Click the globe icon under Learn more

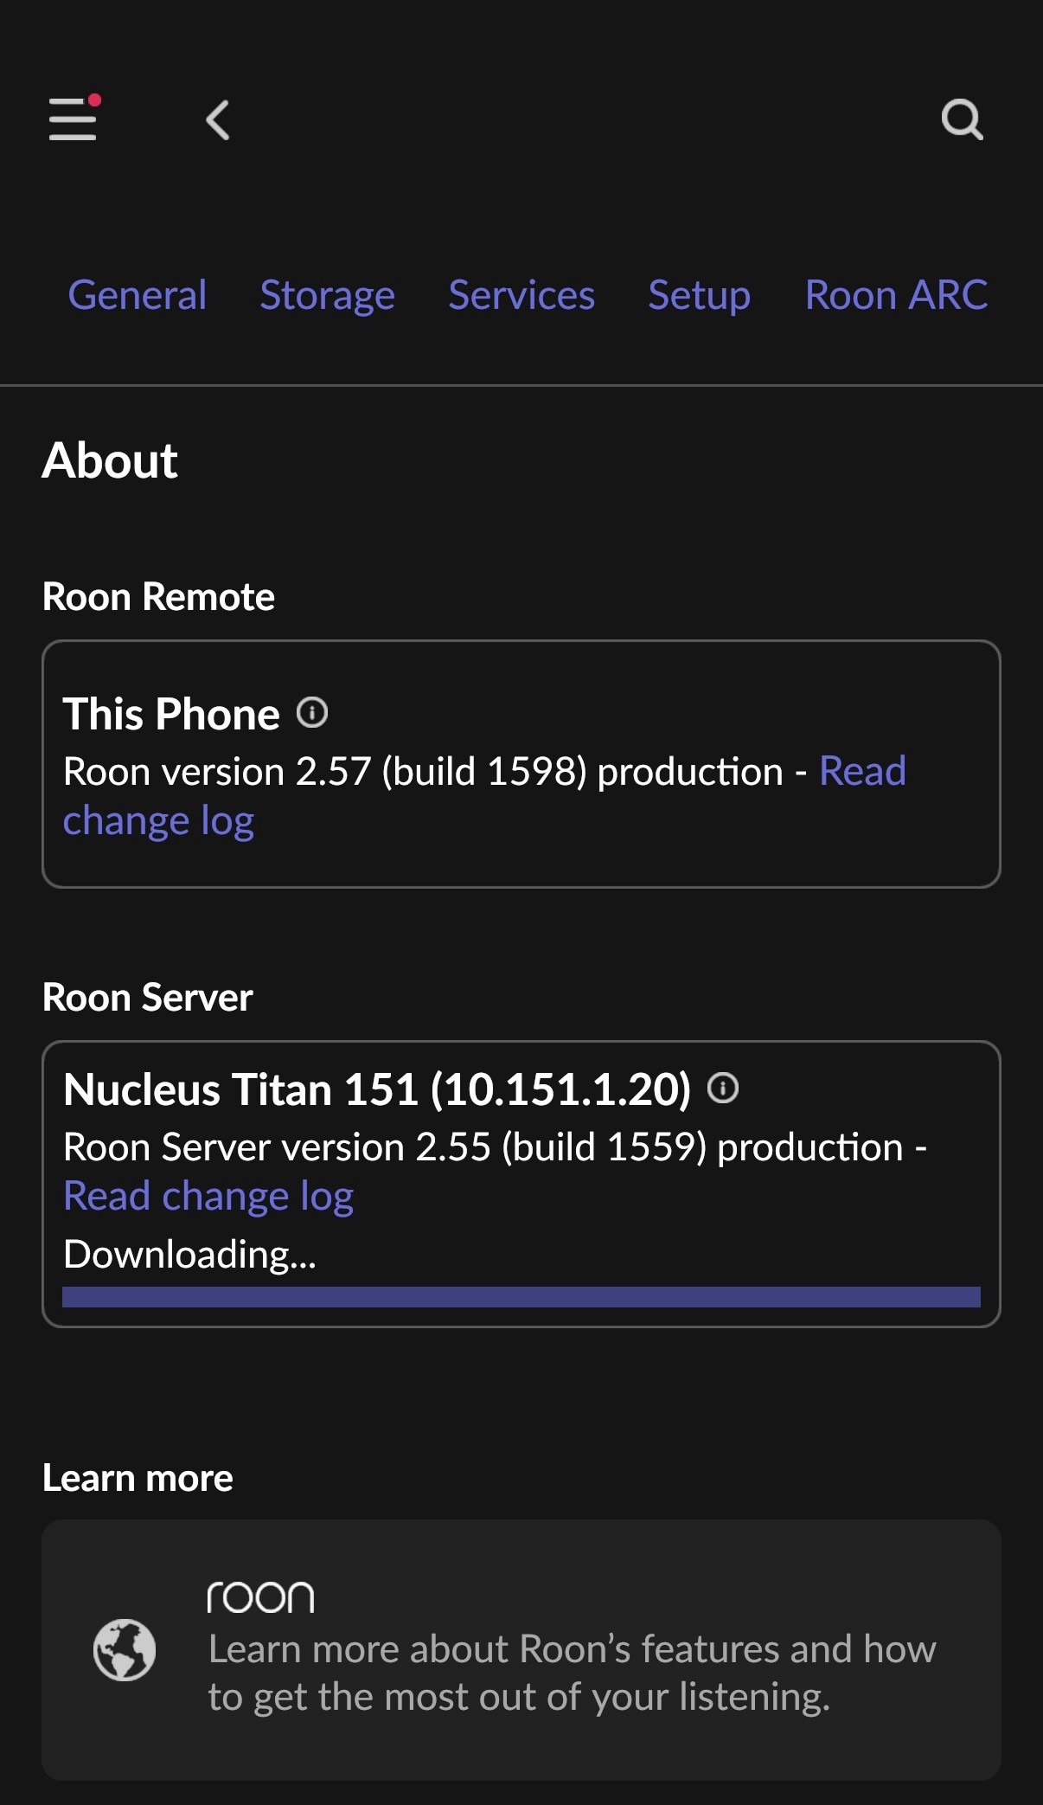coord(125,1649)
